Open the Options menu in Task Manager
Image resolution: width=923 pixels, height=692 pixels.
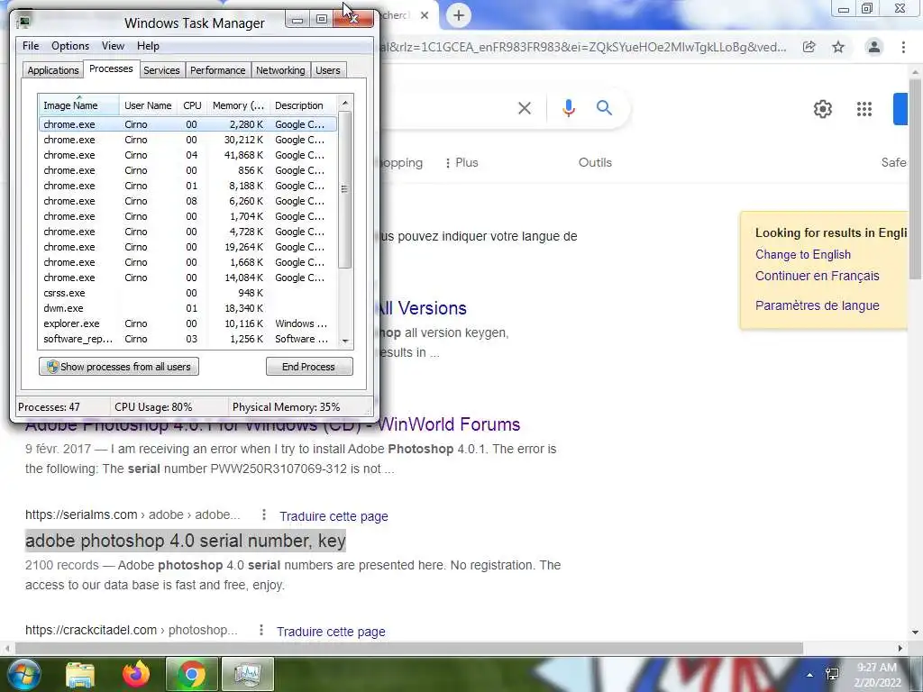(x=70, y=46)
